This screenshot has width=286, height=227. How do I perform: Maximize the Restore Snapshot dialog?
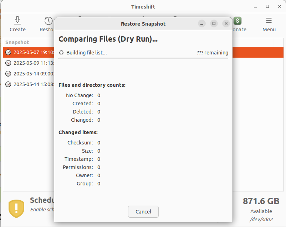coord(214,24)
